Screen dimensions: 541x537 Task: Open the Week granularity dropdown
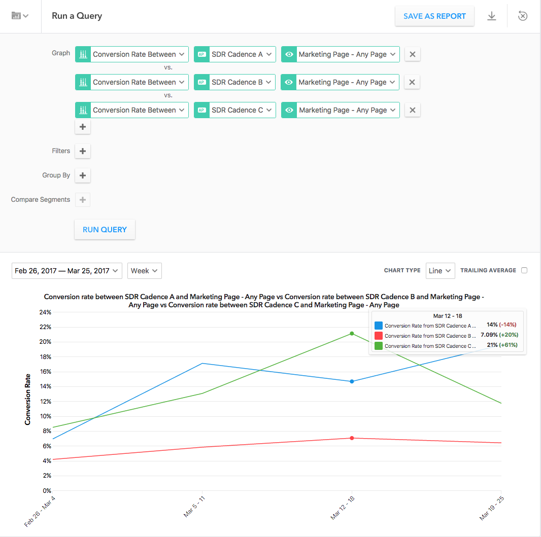(144, 271)
